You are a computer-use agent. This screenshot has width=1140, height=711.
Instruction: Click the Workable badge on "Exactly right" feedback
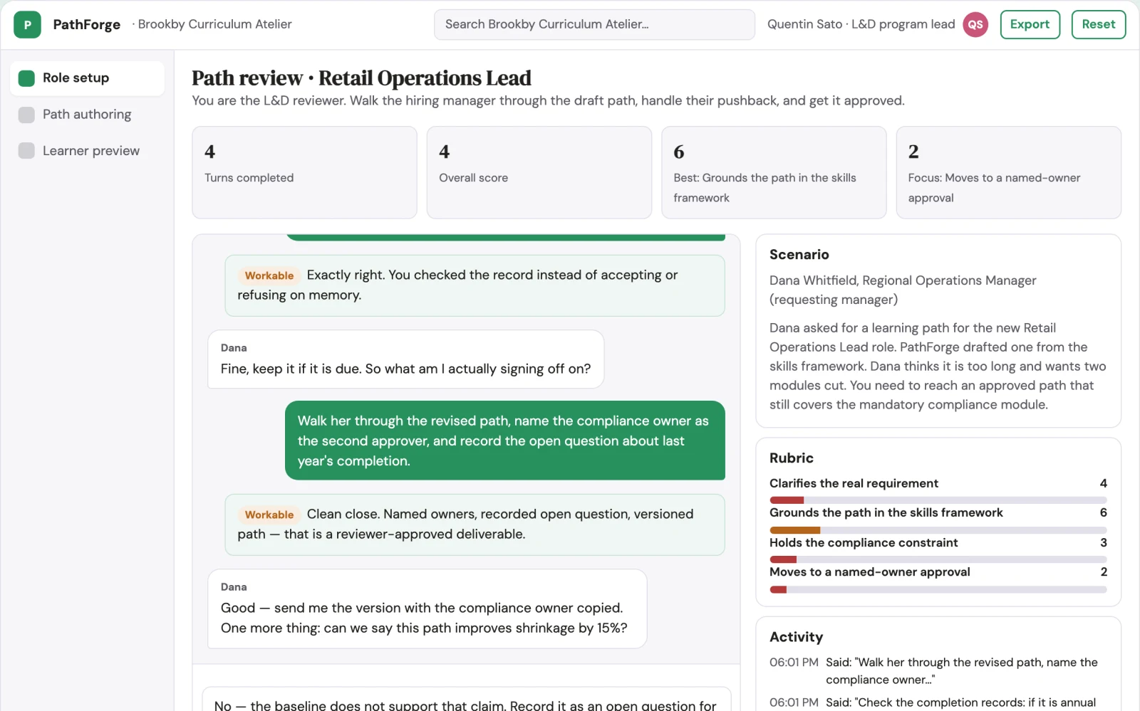(269, 275)
